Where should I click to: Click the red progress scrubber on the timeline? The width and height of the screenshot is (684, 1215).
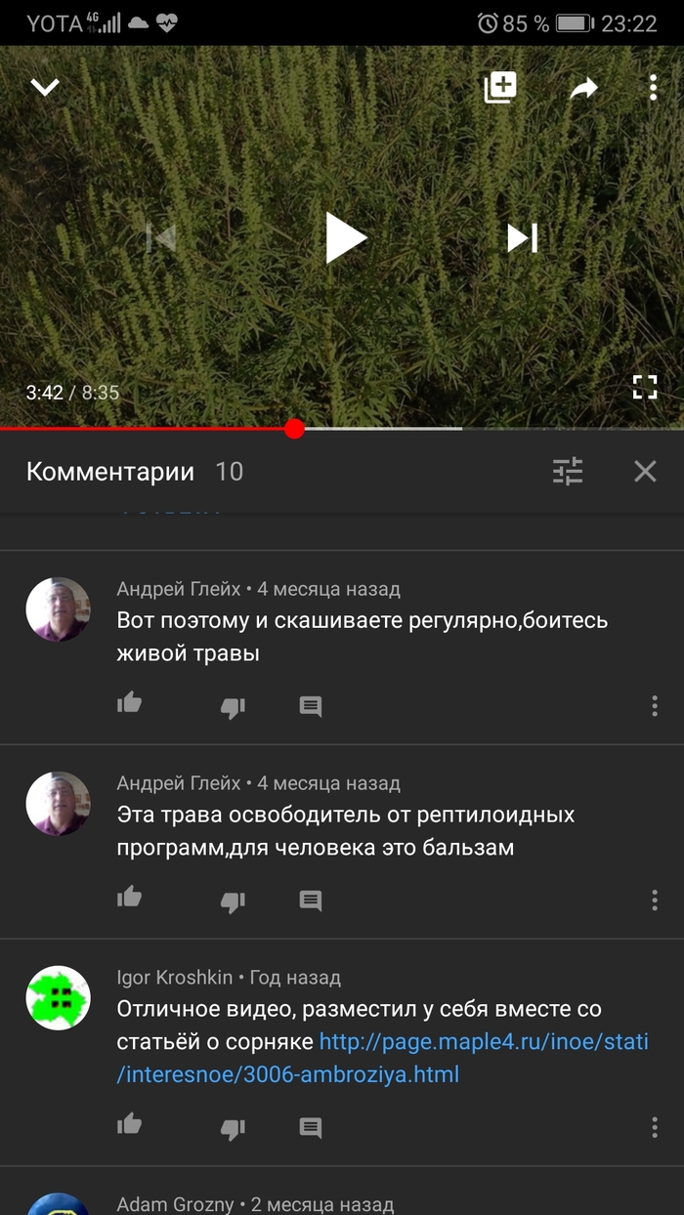tap(295, 429)
